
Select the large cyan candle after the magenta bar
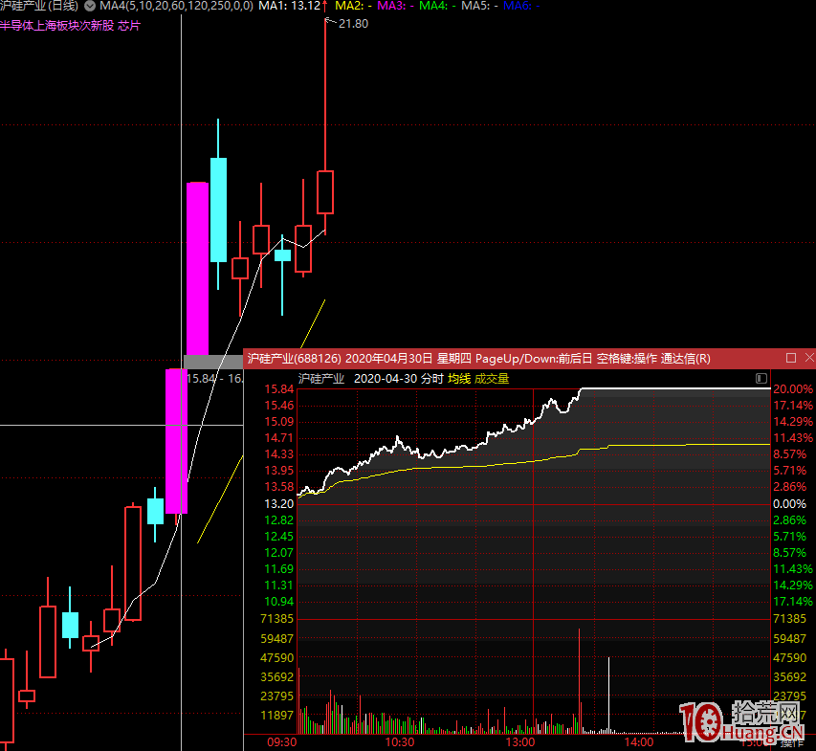pos(218,210)
